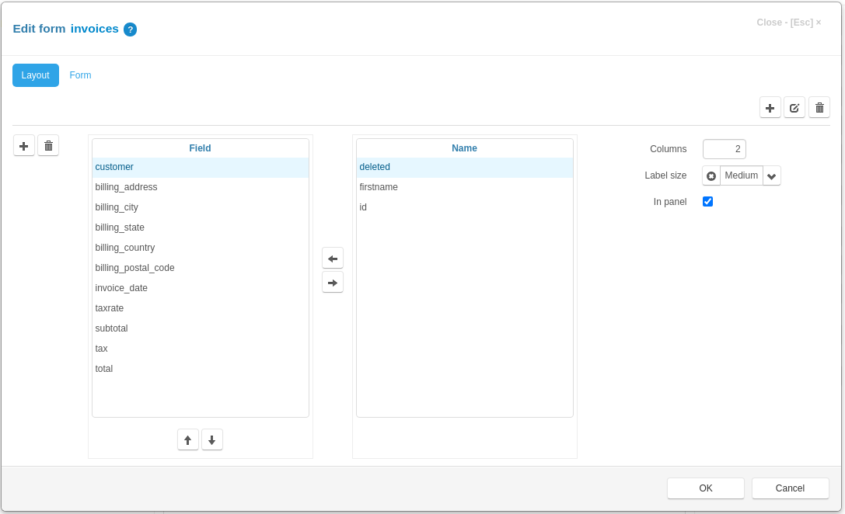The image size is (845, 514).
Task: Click the Columns number input
Action: click(x=725, y=149)
